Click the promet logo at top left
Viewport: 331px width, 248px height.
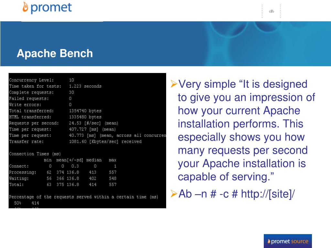pyautogui.click(x=47, y=8)
